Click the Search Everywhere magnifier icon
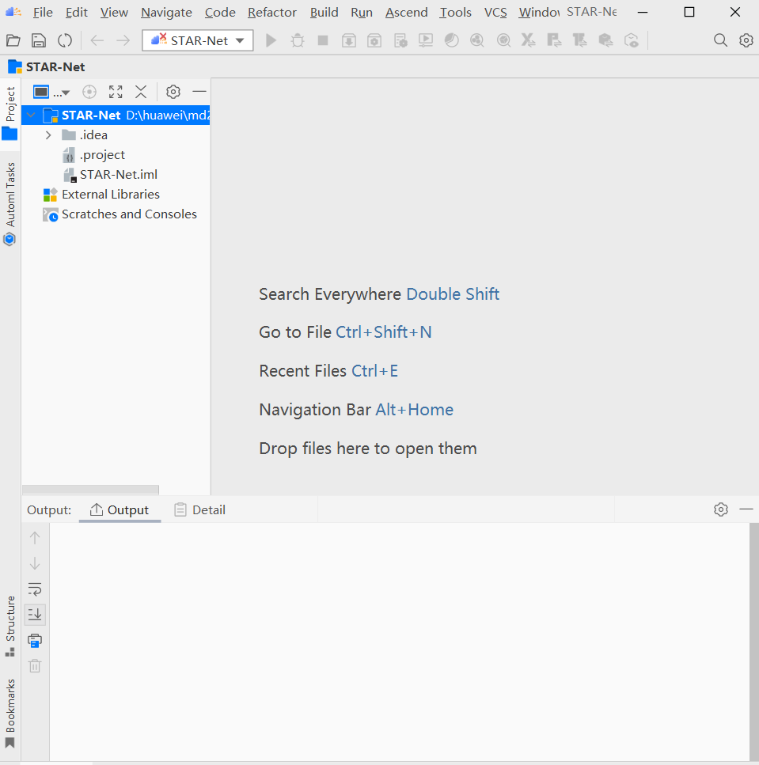The width and height of the screenshot is (759, 765). tap(720, 40)
